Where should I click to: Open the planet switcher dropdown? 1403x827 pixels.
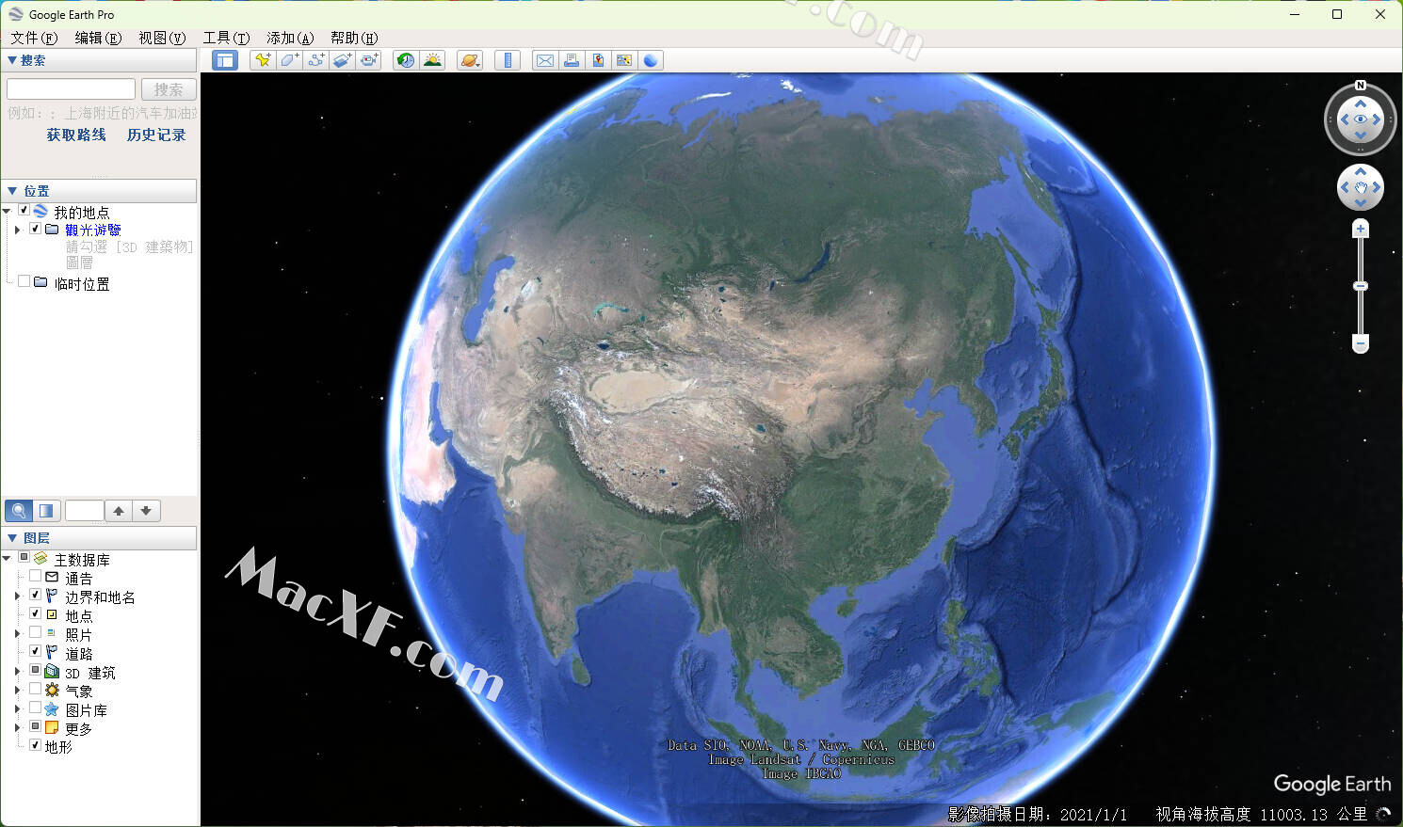pyautogui.click(x=470, y=60)
